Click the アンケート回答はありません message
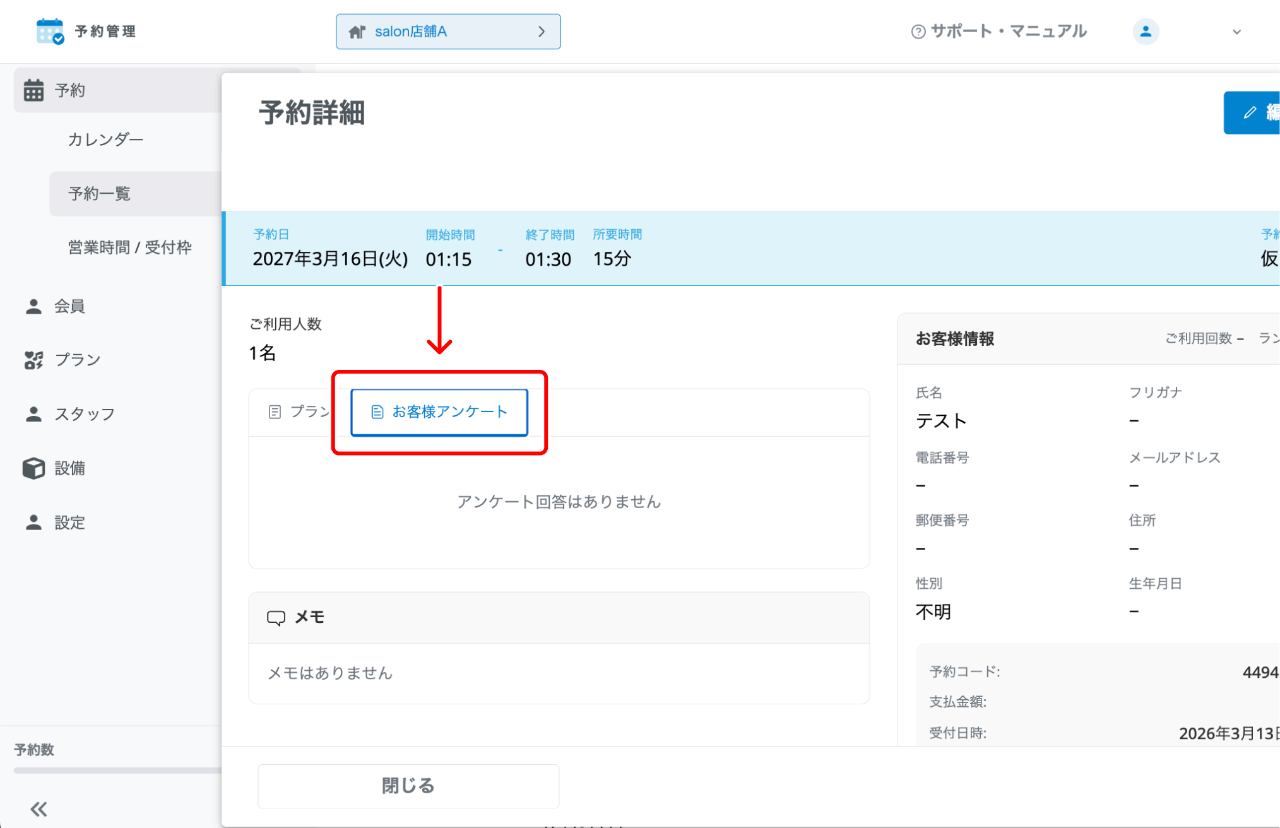 point(559,502)
